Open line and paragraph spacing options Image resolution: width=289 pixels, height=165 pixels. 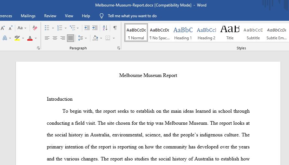point(81,38)
